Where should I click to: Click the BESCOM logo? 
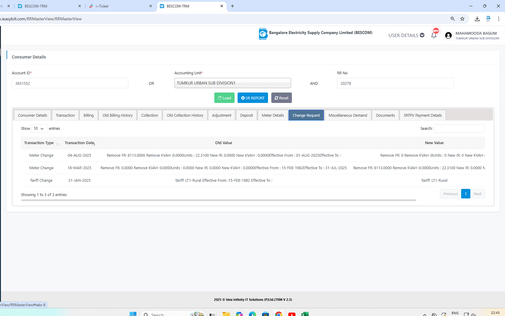point(263,34)
